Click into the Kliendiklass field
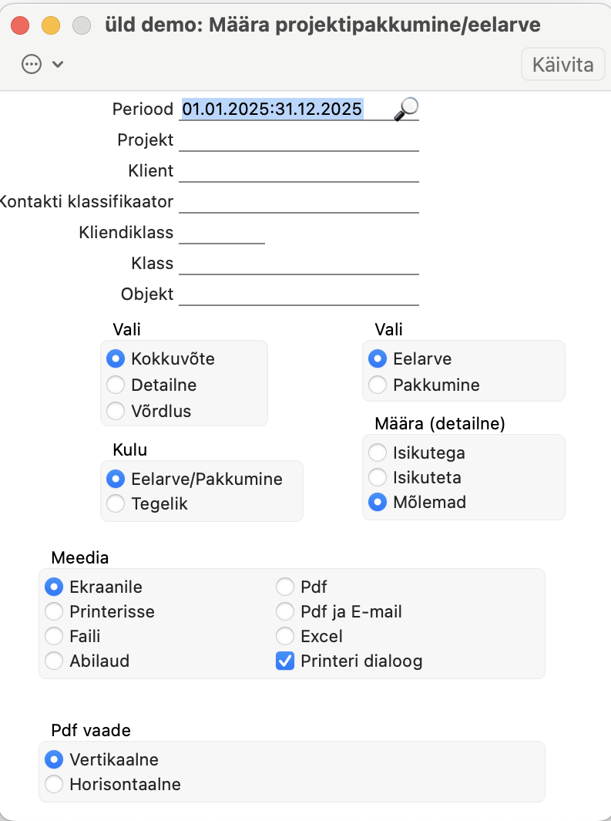This screenshot has height=821, width=611. coord(222,233)
